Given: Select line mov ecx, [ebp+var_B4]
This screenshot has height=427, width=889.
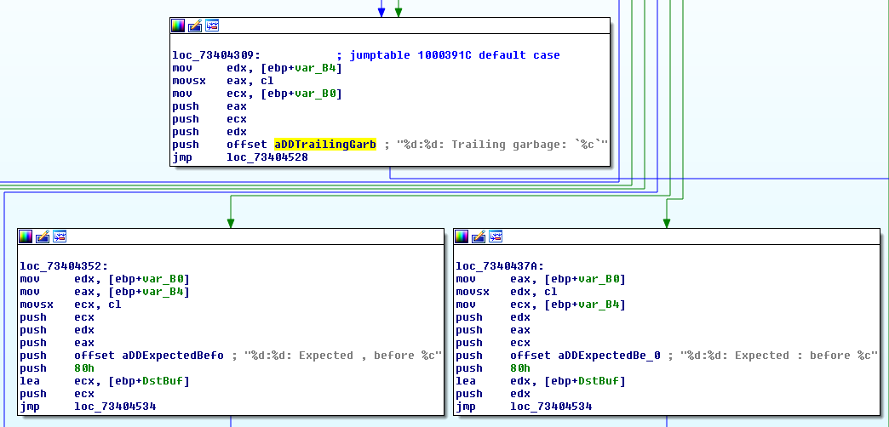Looking at the screenshot, I should click(541, 305).
